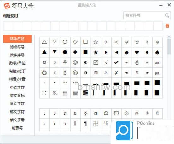Pick the female symbol ♀
The height and width of the screenshot is (144, 174).
click(x=65, y=62)
